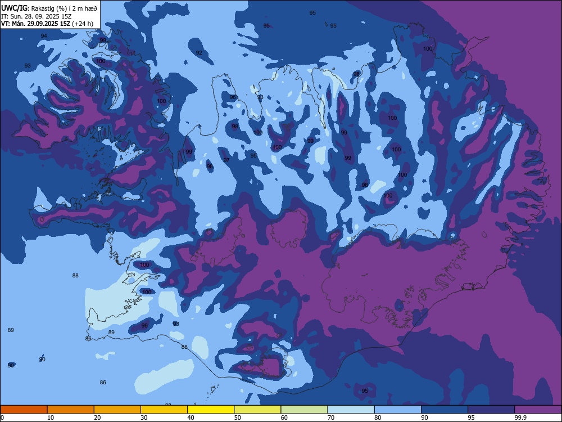Select the '92' humidity value on the map
Image resolution: width=562 pixels, height=422 pixels.
(199, 53)
